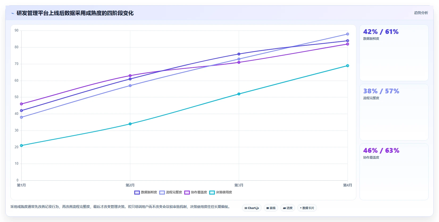439x222 pixels.
Task: Click 流程完整度 data point at 第2月
Action: point(130,86)
